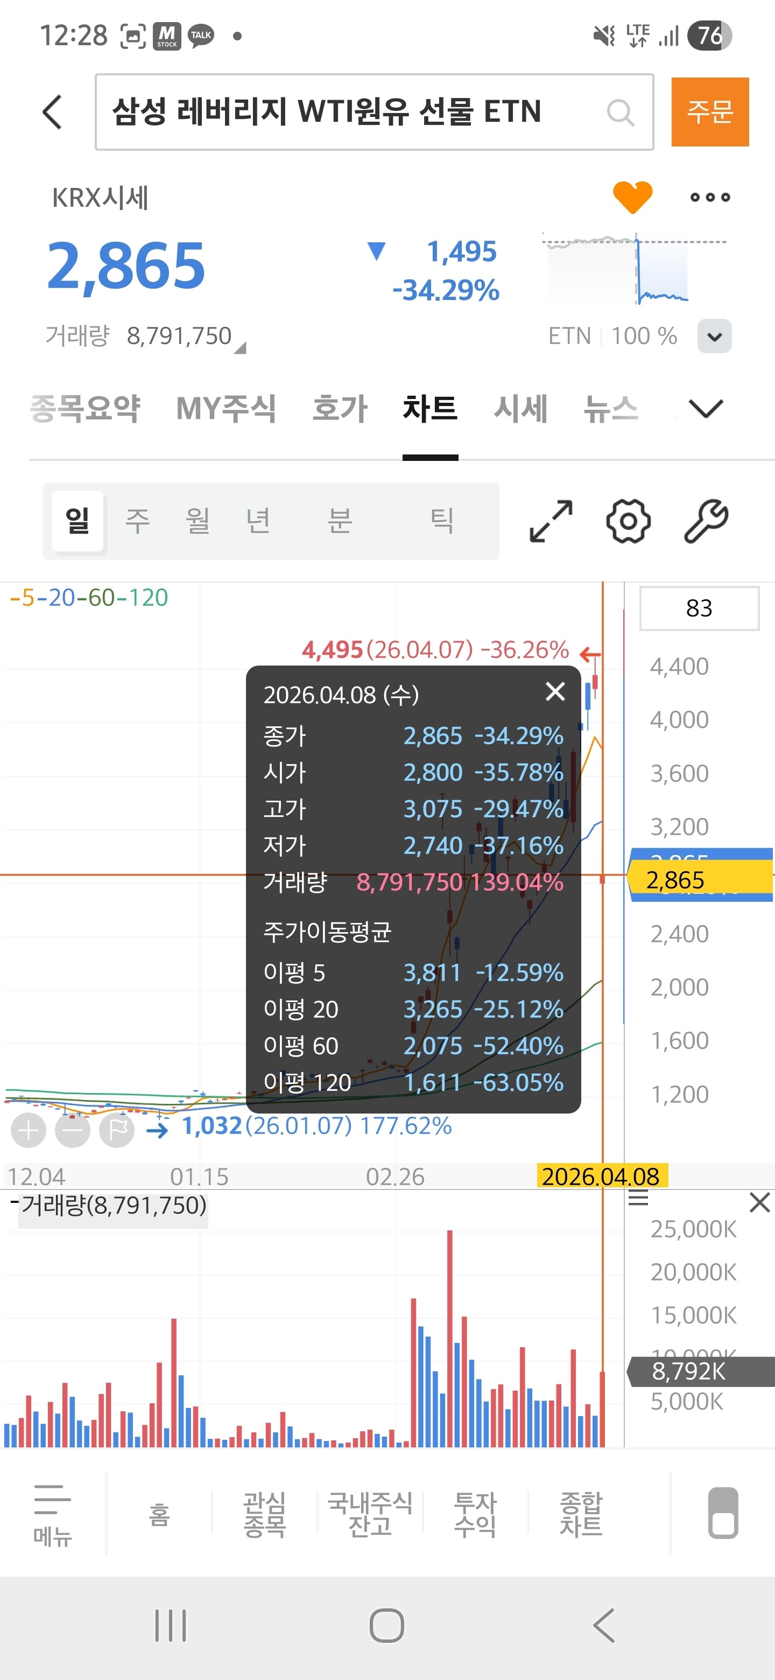Tap the 이평 20 row in tooltip
This screenshot has width=775, height=1680.
point(413,1010)
